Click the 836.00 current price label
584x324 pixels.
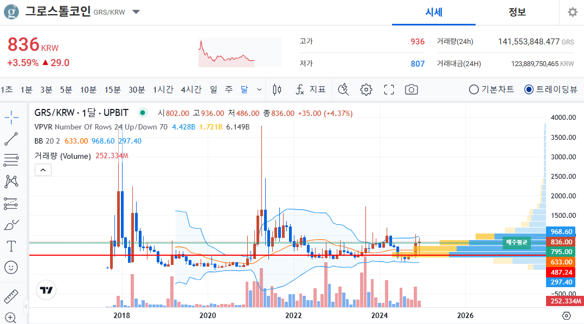(561, 242)
